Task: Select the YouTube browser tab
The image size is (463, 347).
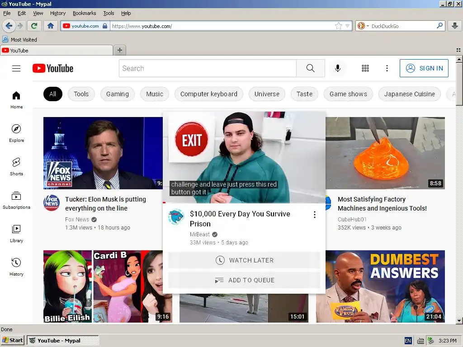Action: [x=57, y=51]
